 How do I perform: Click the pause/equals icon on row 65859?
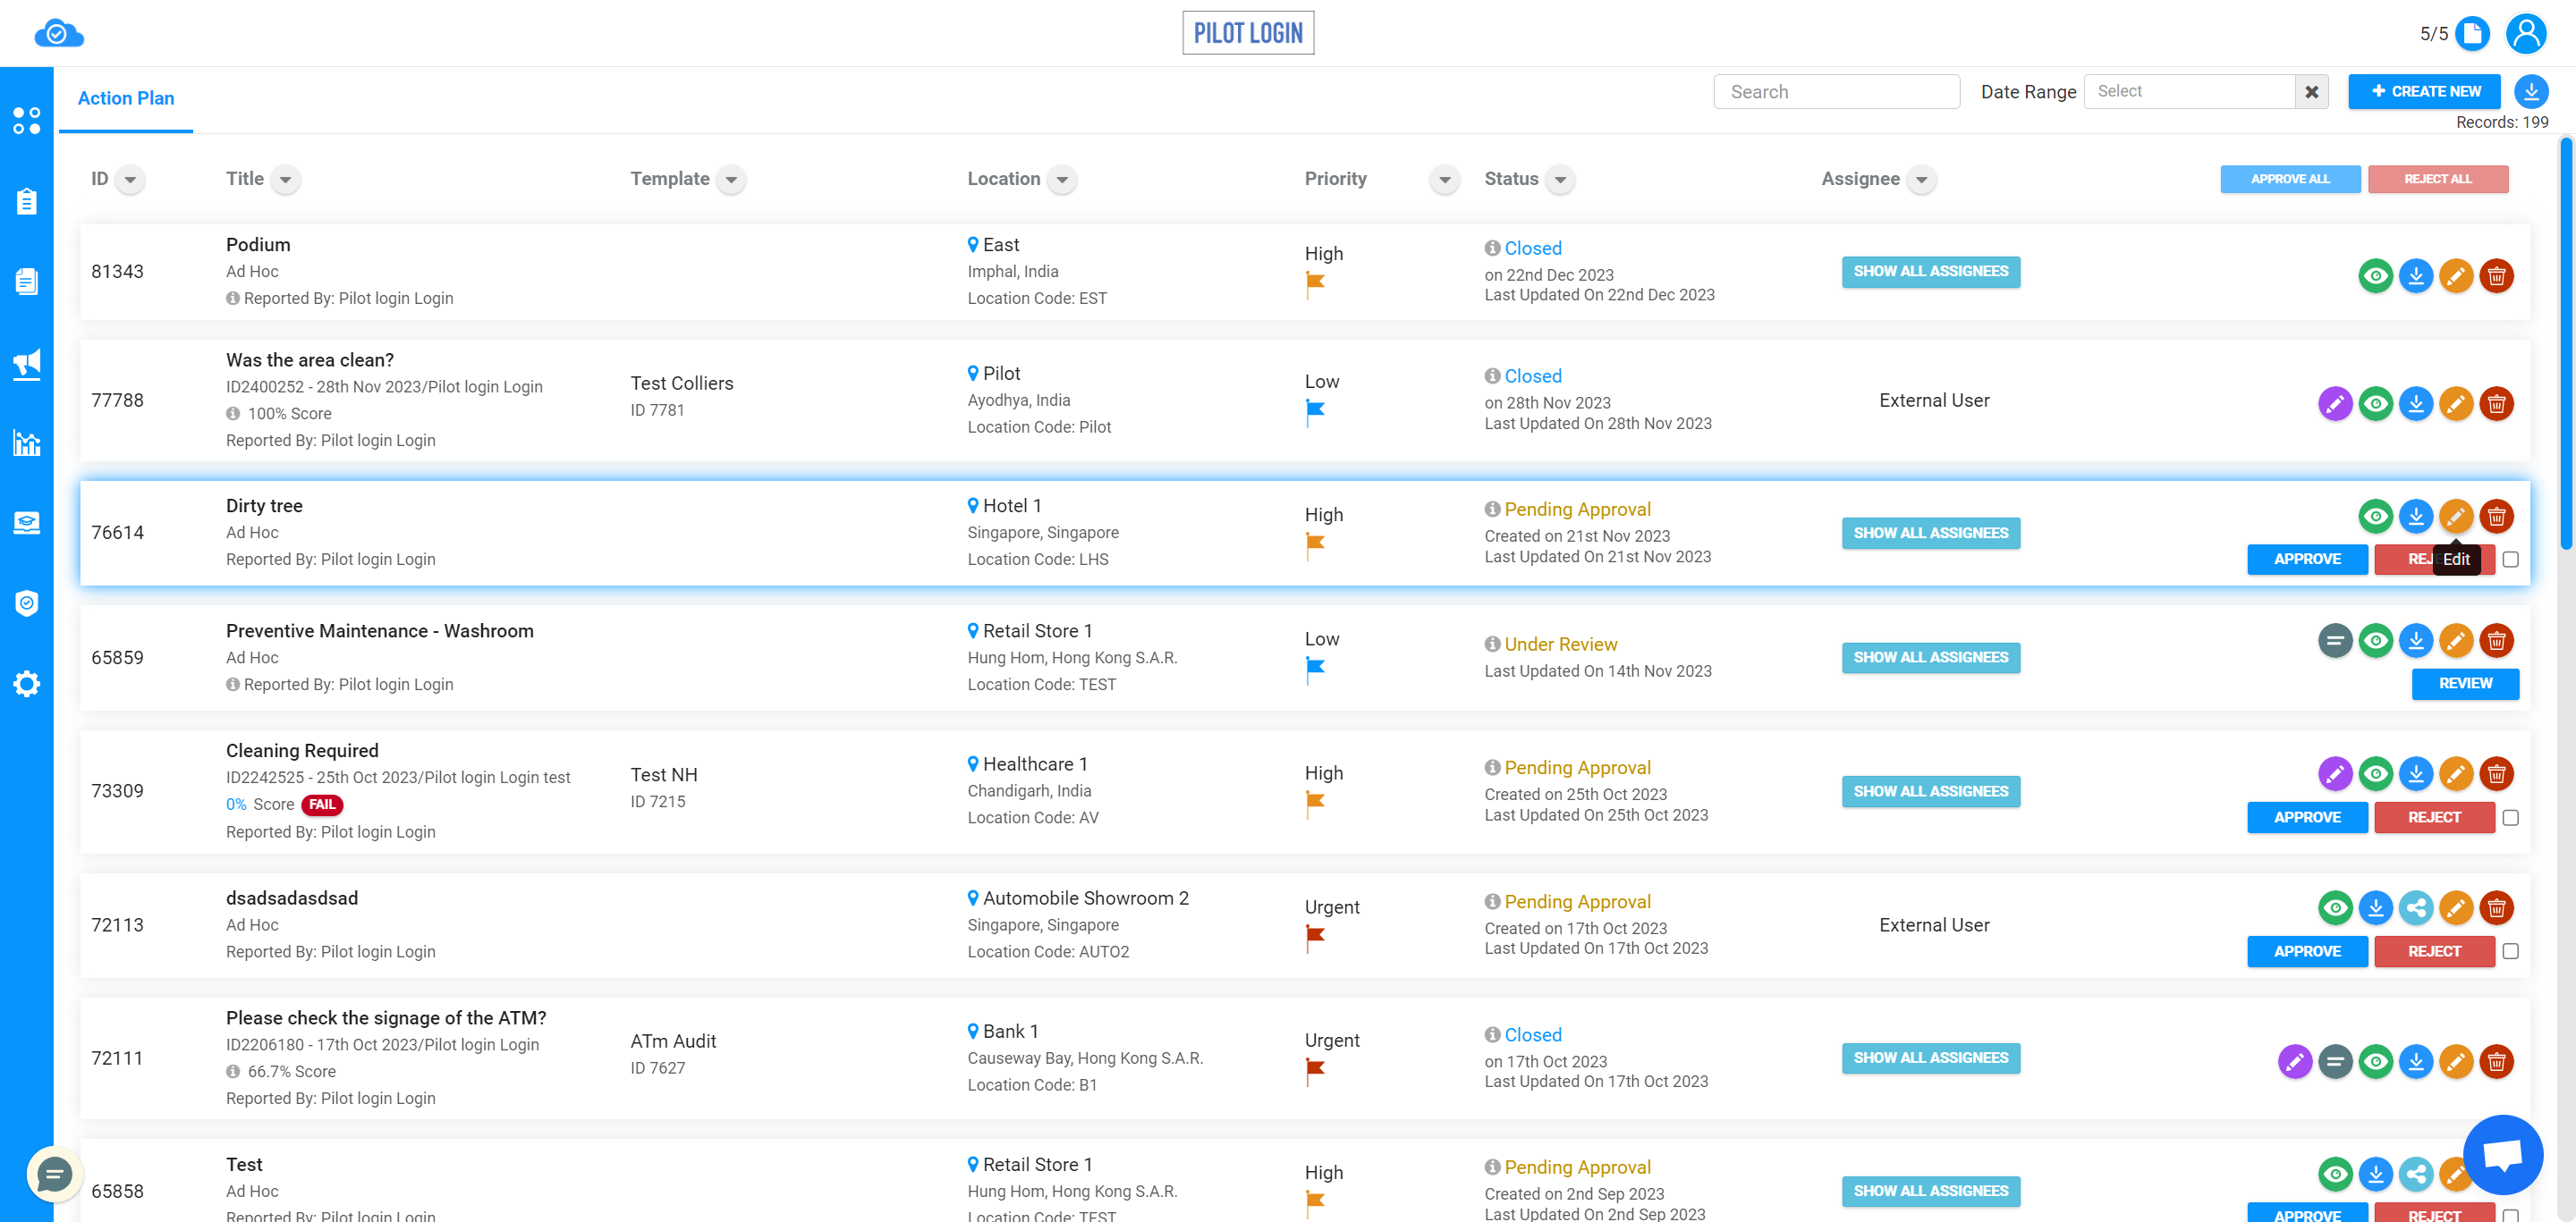pyautogui.click(x=2334, y=641)
